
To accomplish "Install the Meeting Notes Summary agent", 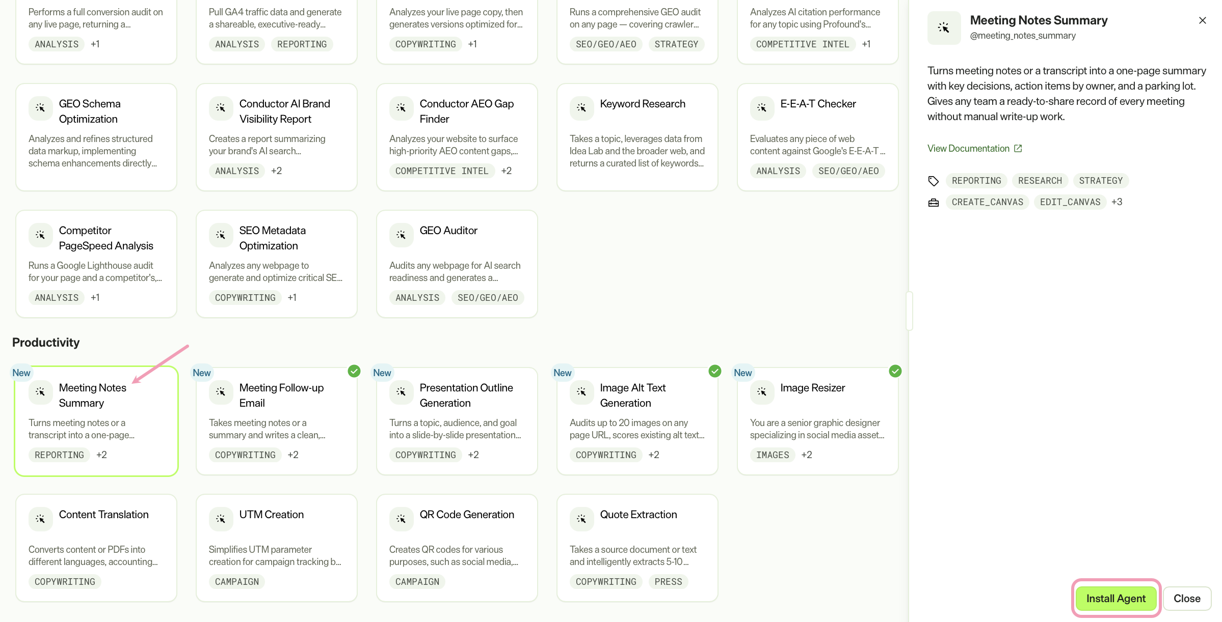I will 1116,599.
